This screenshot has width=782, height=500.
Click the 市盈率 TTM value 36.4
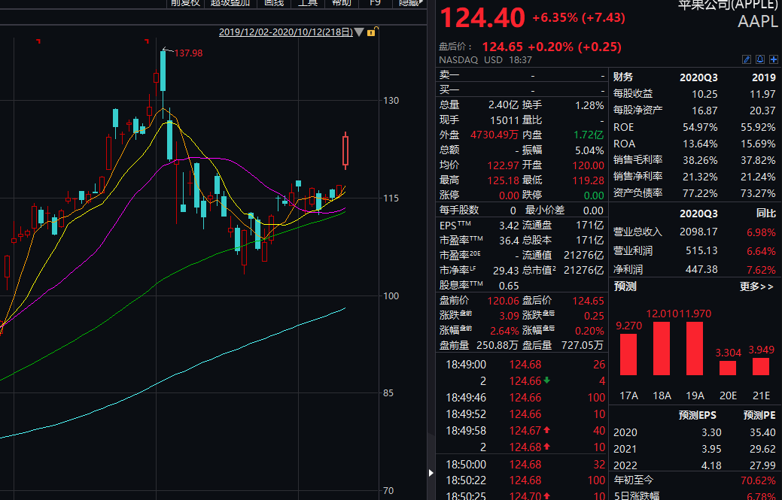[x=510, y=241]
